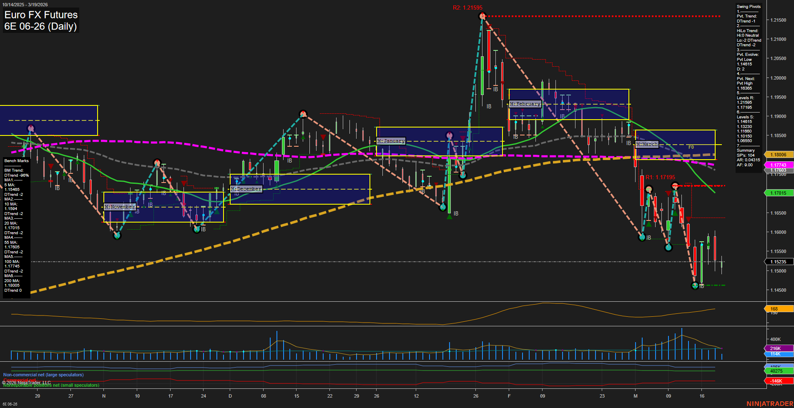Click the current price tag 1.15235

778,261
